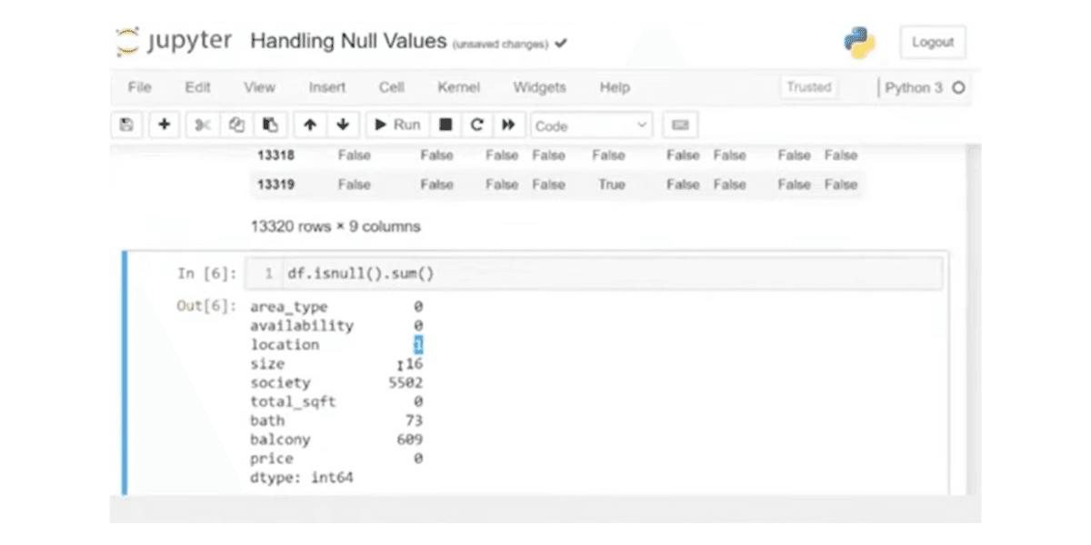Open the Insert menu
This screenshot has width=1091, height=545.
coord(327,87)
